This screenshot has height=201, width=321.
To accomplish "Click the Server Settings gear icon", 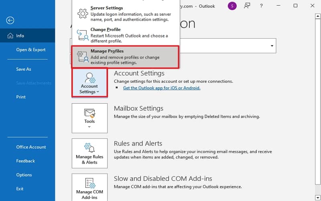I will (83, 14).
